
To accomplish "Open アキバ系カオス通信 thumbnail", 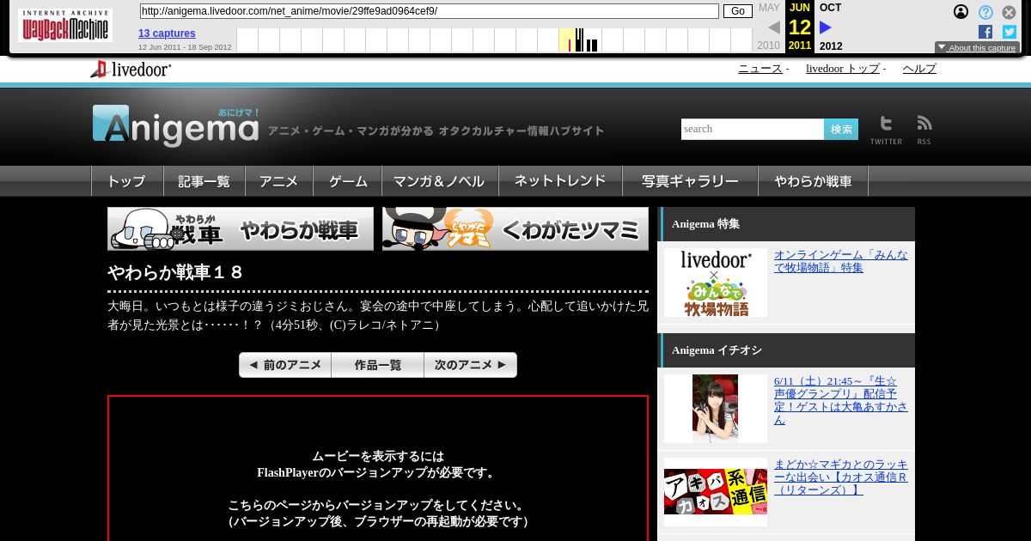I will [x=716, y=492].
